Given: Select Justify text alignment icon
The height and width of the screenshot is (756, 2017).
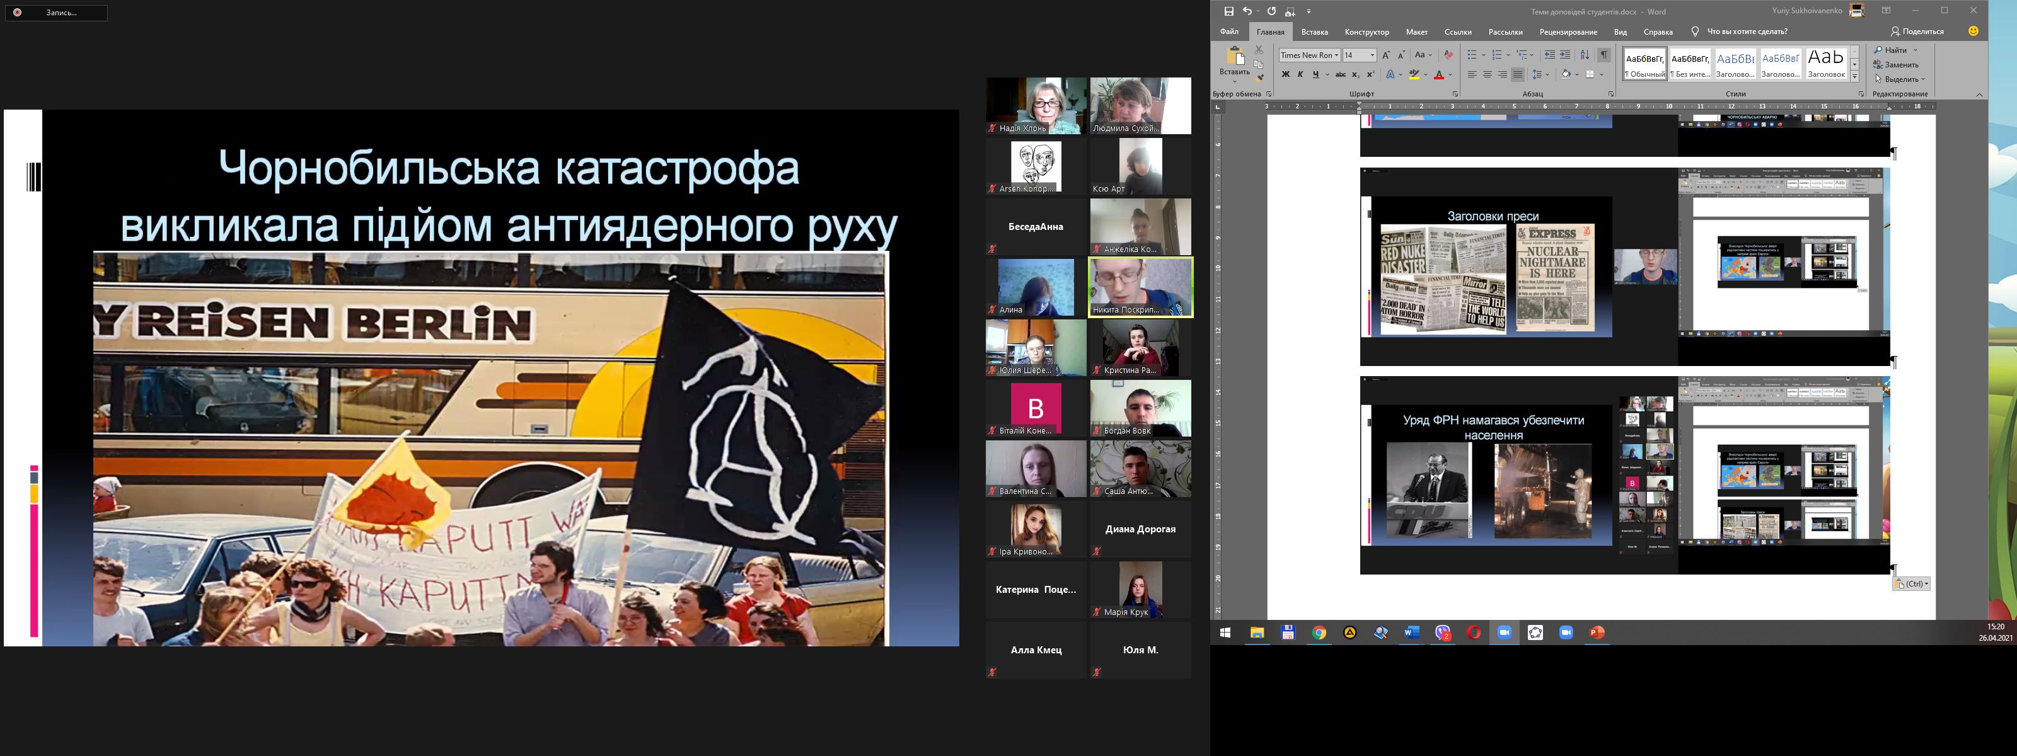Looking at the screenshot, I should pyautogui.click(x=1517, y=74).
